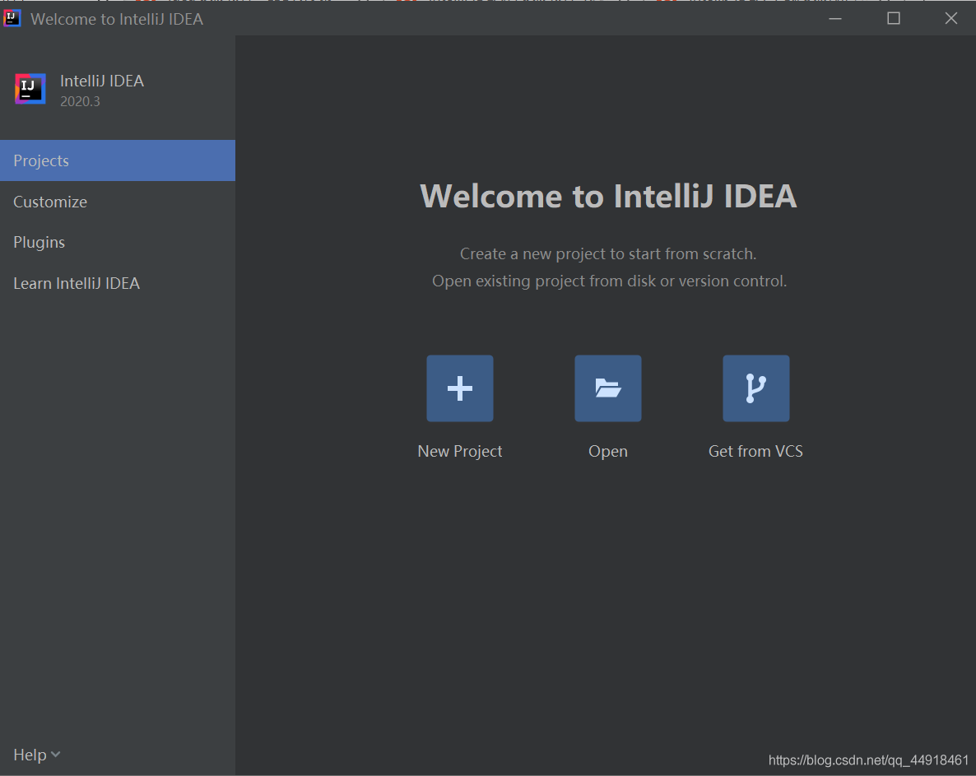
Task: Click 'Create a new project to start from scratch.'
Action: [608, 254]
